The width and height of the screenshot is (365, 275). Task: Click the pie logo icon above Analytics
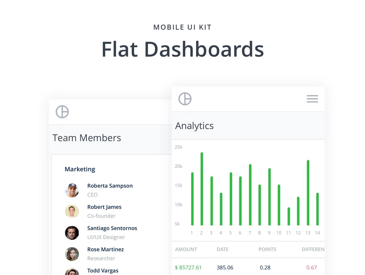(185, 99)
